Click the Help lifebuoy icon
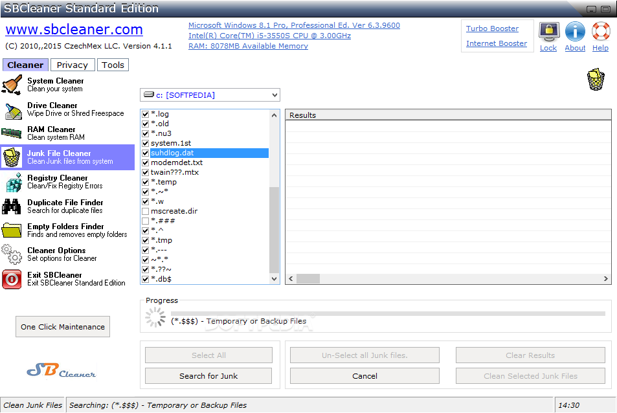 [601, 32]
